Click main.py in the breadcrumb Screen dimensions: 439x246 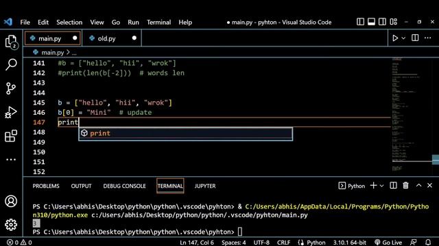tap(52, 53)
